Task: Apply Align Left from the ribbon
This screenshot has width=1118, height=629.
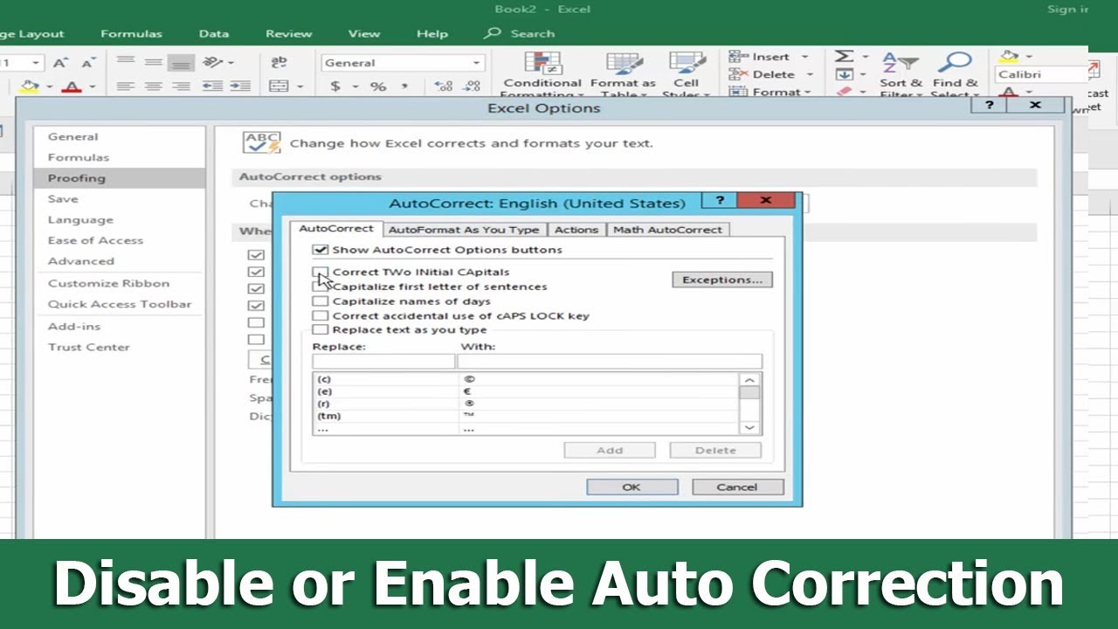Action: click(x=126, y=86)
